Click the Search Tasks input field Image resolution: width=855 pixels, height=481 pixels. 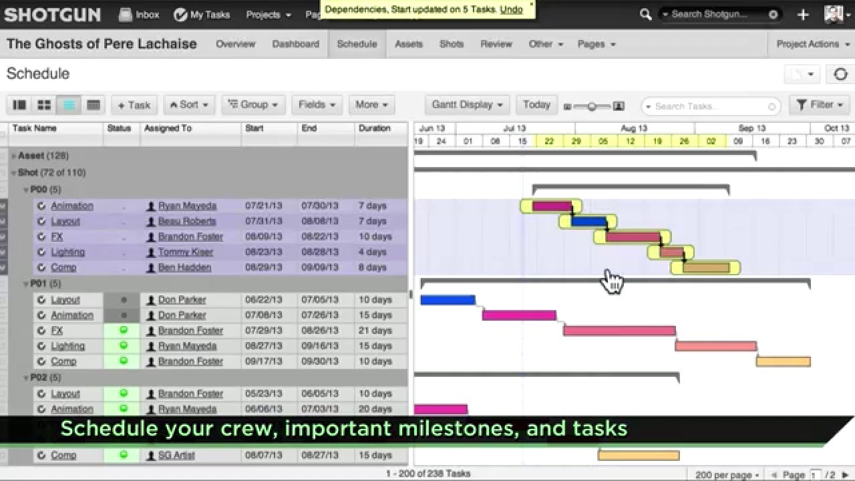coord(709,106)
